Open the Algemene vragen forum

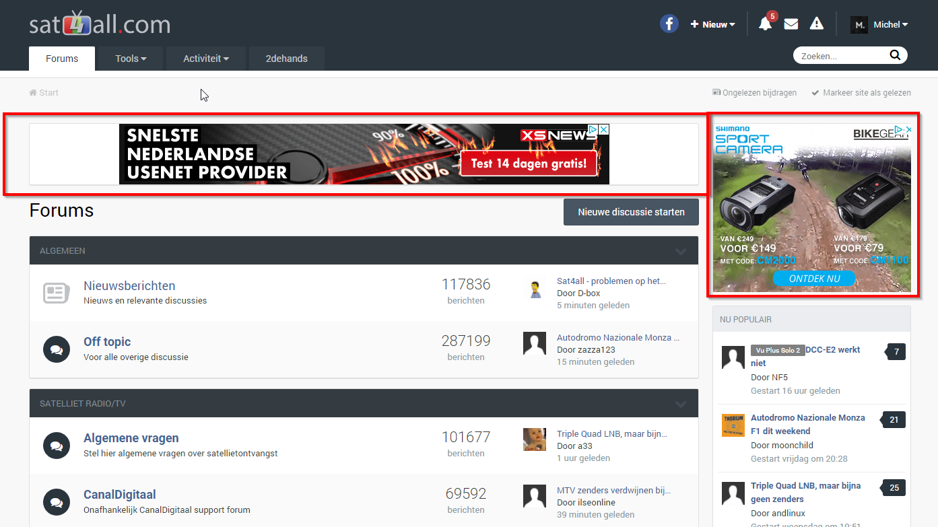click(x=131, y=438)
